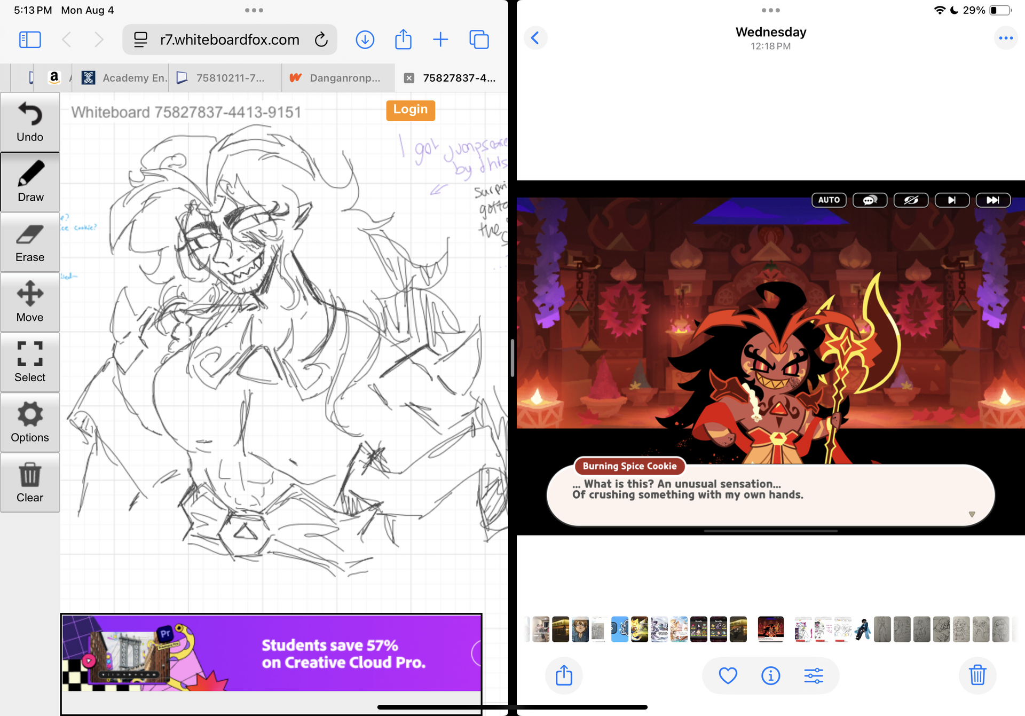The height and width of the screenshot is (716, 1025).
Task: Show photo info
Action: [770, 675]
